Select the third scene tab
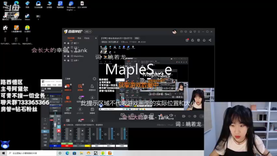Image resolution: width=277 pixels, height=156 pixels. tap(87, 38)
